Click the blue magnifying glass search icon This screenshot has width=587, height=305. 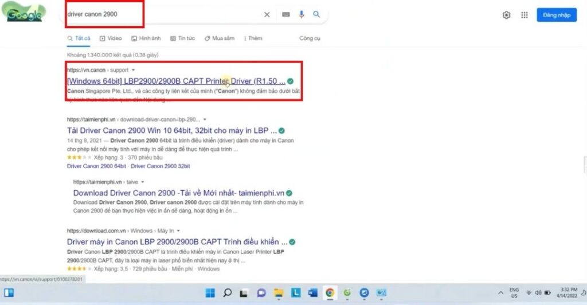pos(316,15)
